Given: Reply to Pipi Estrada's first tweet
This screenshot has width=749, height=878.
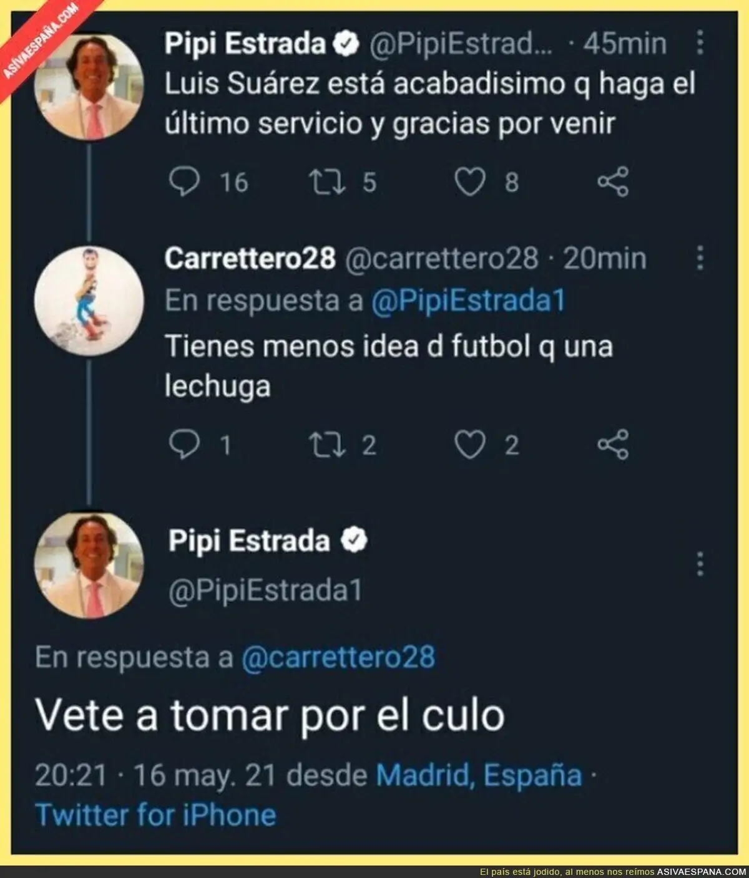Looking at the screenshot, I should point(185,182).
